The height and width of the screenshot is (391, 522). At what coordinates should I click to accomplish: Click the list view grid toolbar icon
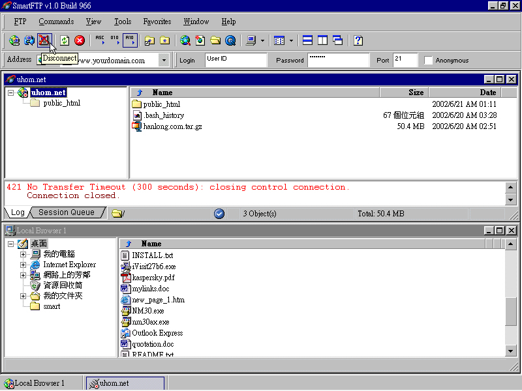pos(279,40)
